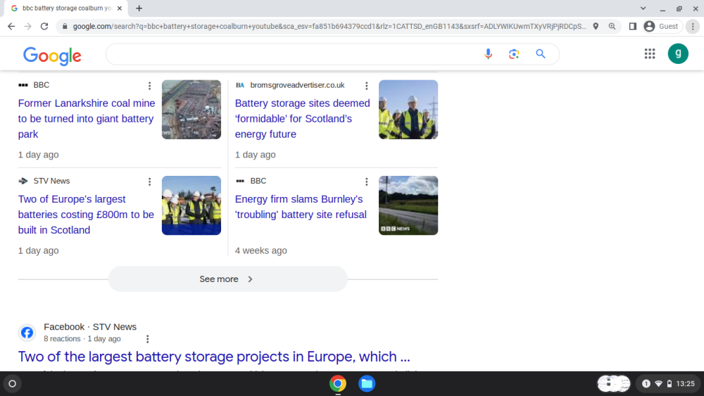
Task: Reload the current page
Action: coord(44,27)
